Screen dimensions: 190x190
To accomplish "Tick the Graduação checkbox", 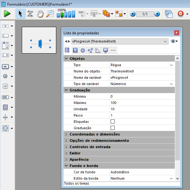I will tap(113, 128).
